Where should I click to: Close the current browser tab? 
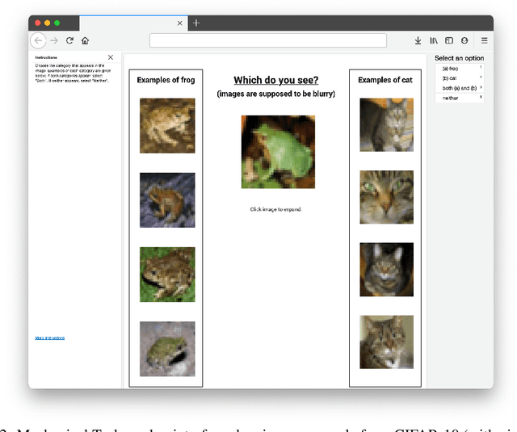point(178,23)
